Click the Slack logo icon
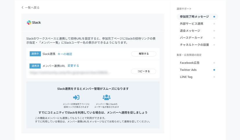Viewport: 240px width, 140px height. 29,23
